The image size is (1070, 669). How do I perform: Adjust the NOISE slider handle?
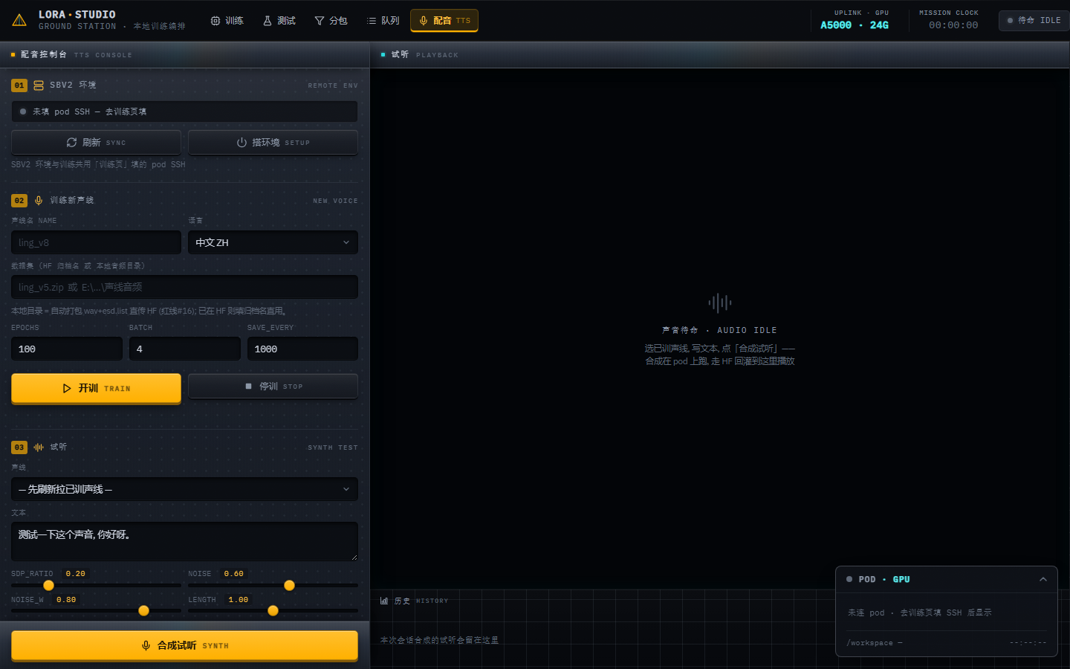click(x=289, y=586)
